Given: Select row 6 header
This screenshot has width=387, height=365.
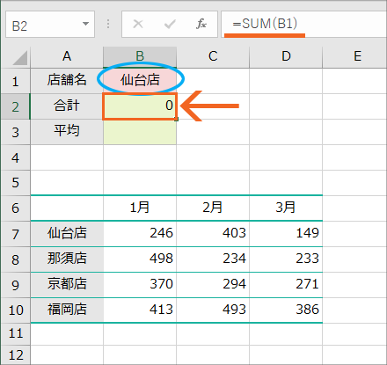Looking at the screenshot, I should 15,208.
